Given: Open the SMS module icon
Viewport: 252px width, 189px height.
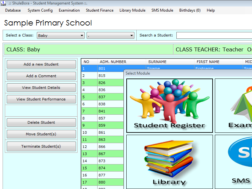Looking at the screenshot, I should [x=233, y=162].
